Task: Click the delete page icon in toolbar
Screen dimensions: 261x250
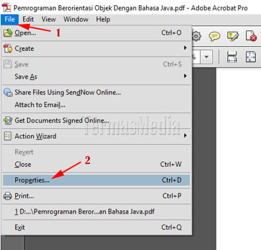Action: tap(251, 36)
